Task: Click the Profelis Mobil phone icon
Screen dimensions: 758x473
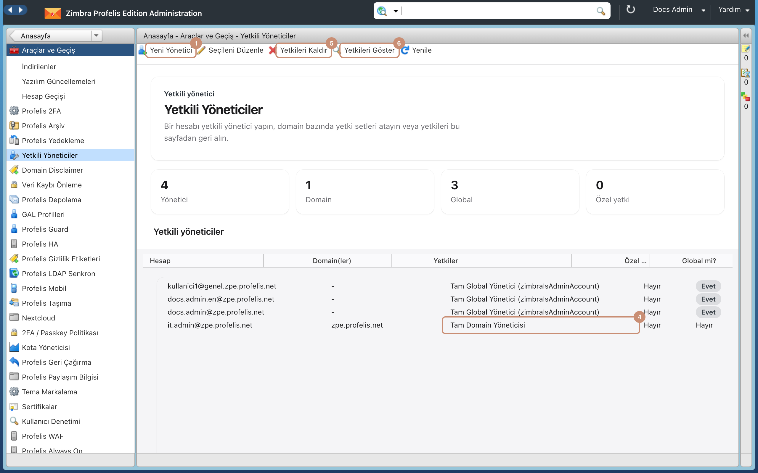Action: [x=14, y=288]
